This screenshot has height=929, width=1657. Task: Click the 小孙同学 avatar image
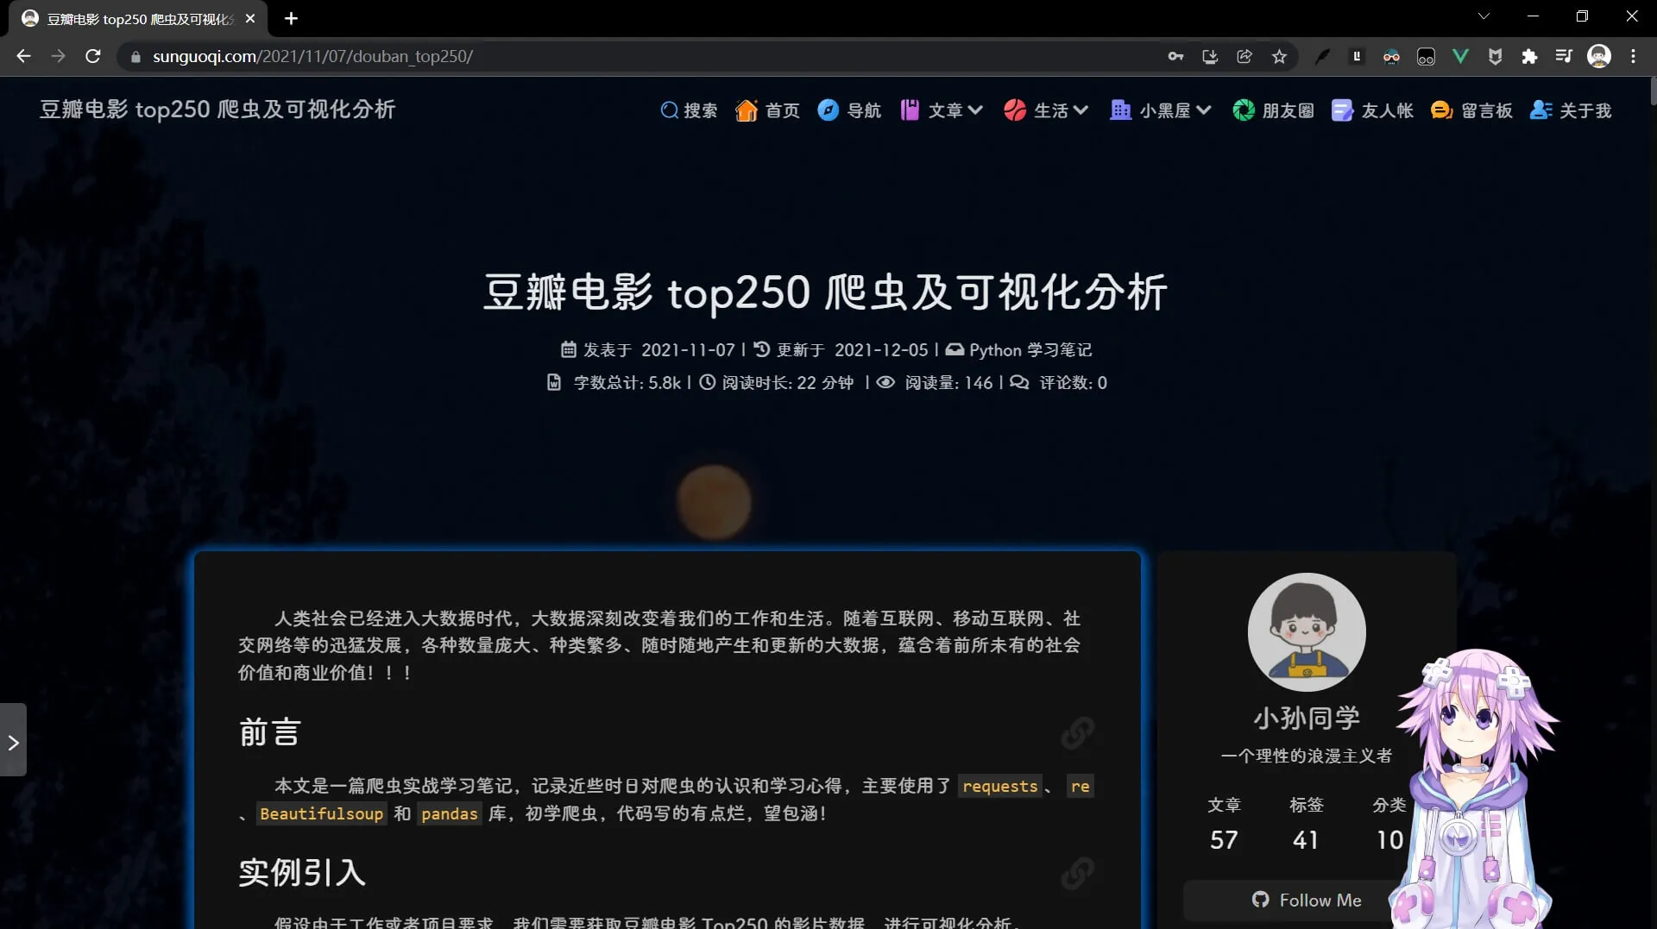1306,631
